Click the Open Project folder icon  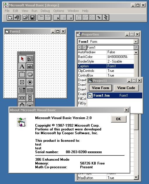pos(25,17)
